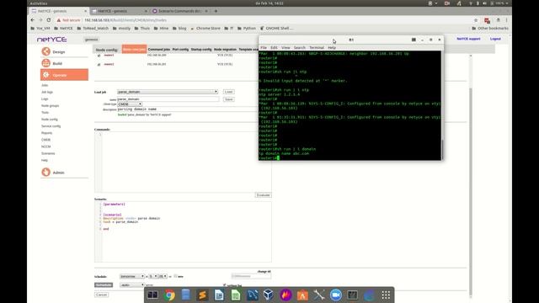Open Job logs sidebar link
This screenshot has width=539, height=303.
click(47, 92)
